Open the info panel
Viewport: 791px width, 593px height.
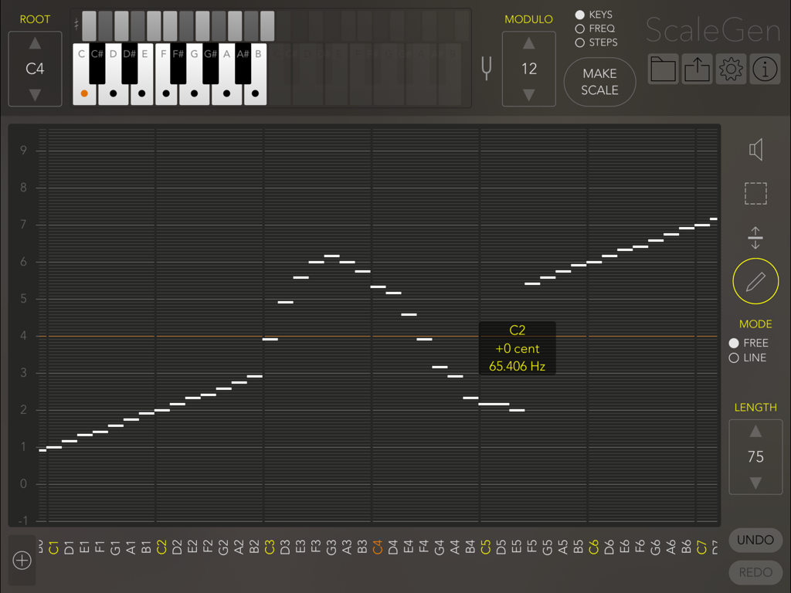pyautogui.click(x=764, y=69)
